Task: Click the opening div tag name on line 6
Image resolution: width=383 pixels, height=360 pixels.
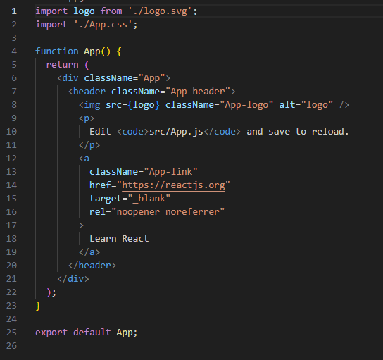Action: 70,78
